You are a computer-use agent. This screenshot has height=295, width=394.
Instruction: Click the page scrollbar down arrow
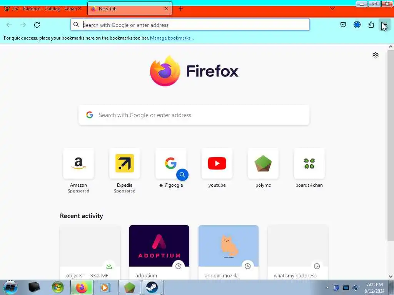click(391, 277)
